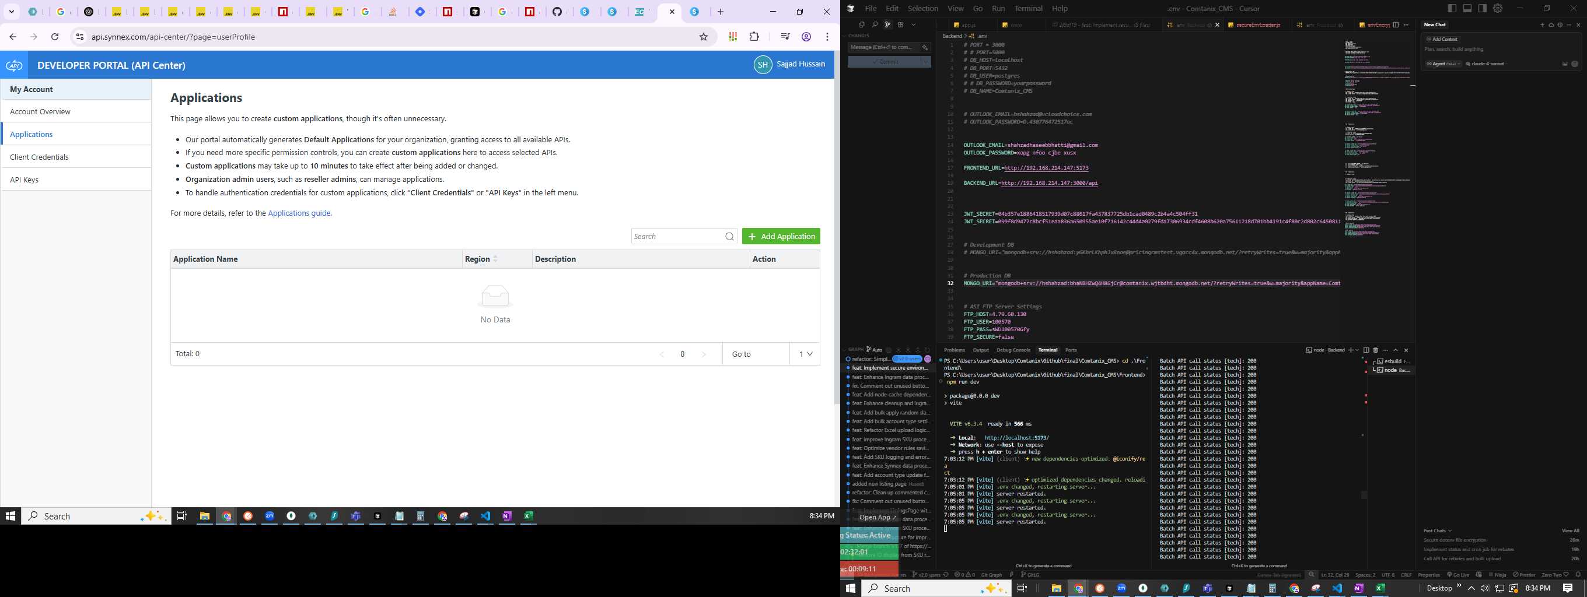Click the sparkle generate commit message icon

point(925,47)
